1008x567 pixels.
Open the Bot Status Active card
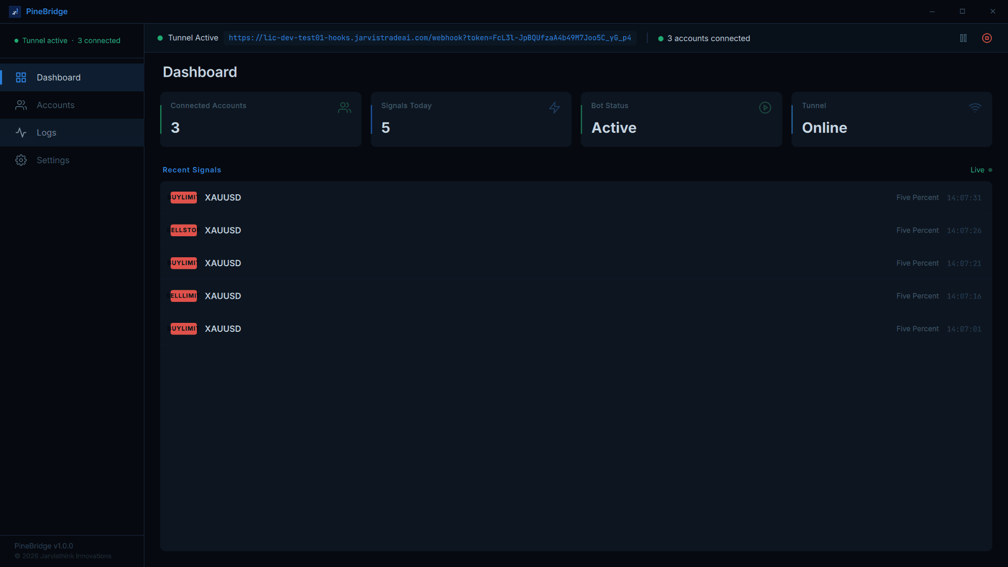(x=681, y=120)
